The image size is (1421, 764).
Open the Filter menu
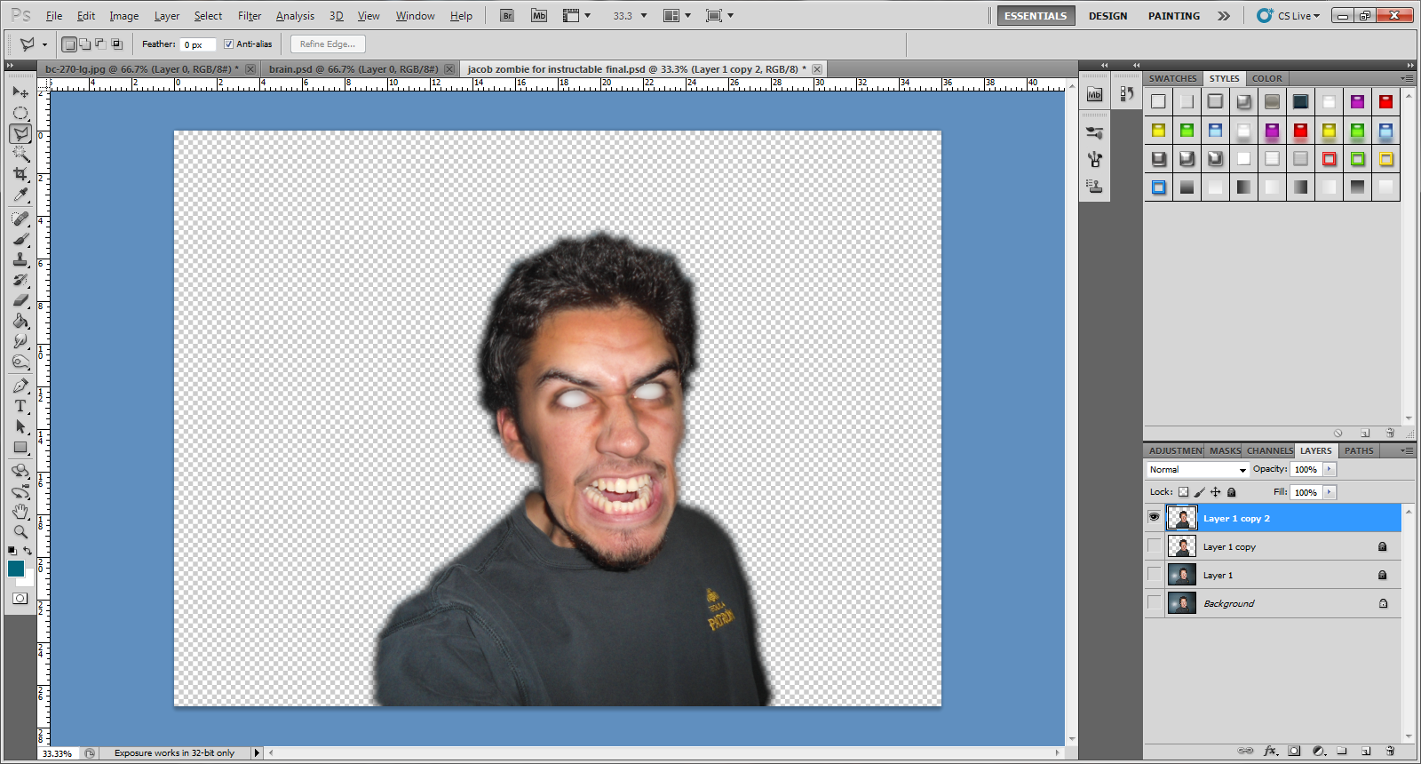click(250, 16)
